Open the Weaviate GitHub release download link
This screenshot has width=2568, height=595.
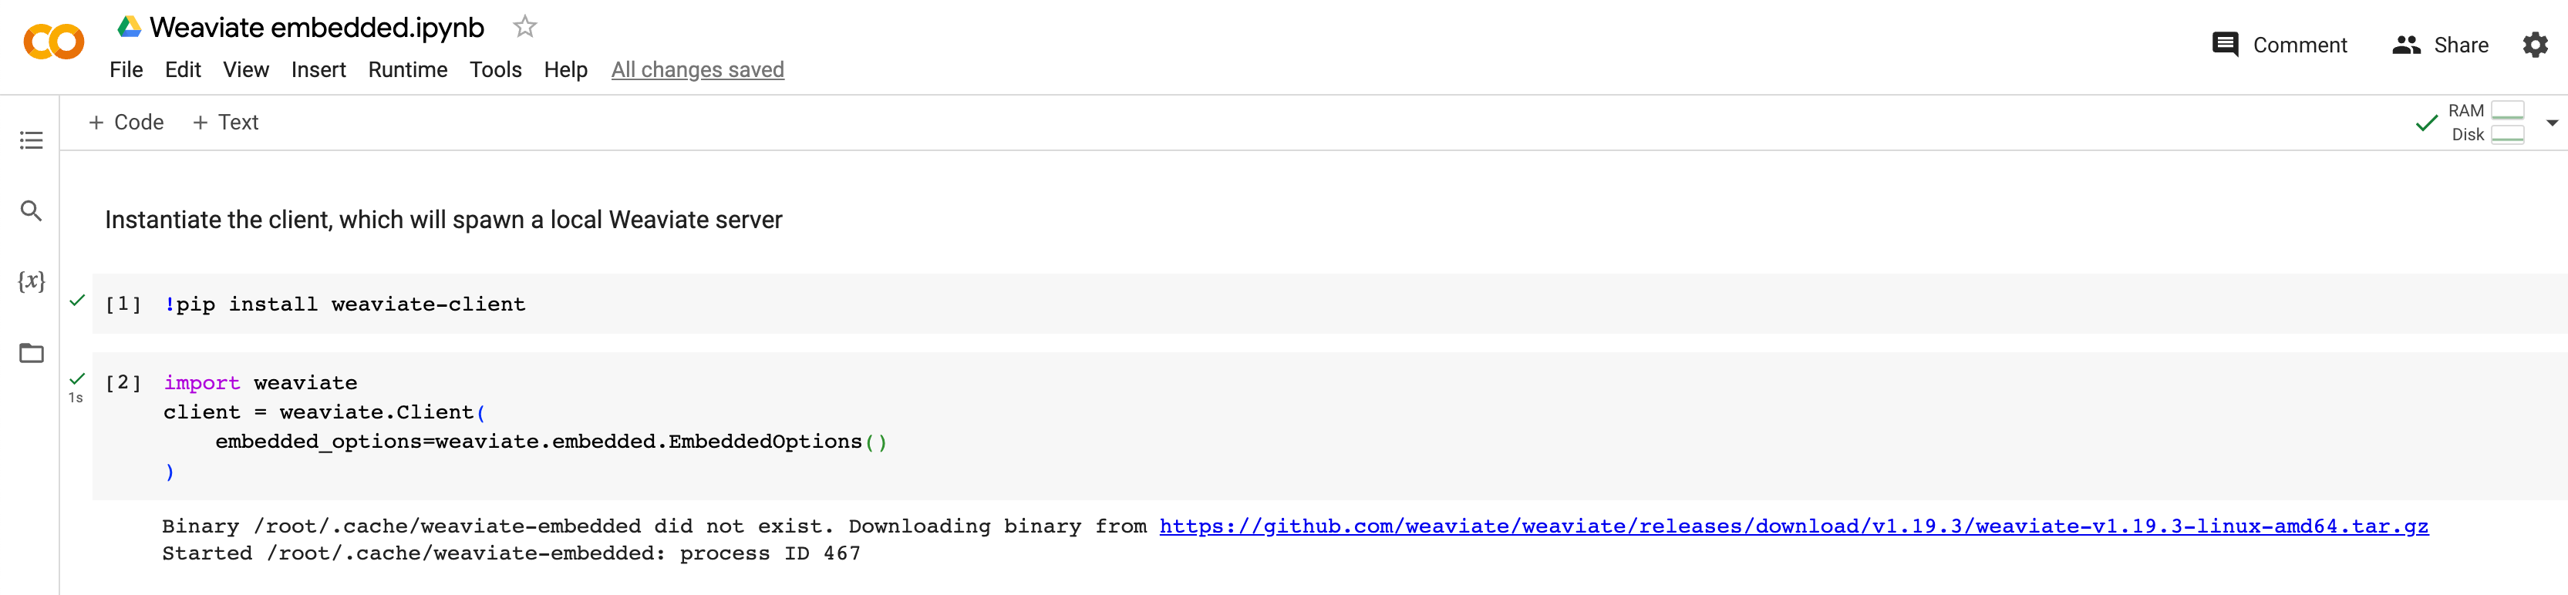[1792, 526]
